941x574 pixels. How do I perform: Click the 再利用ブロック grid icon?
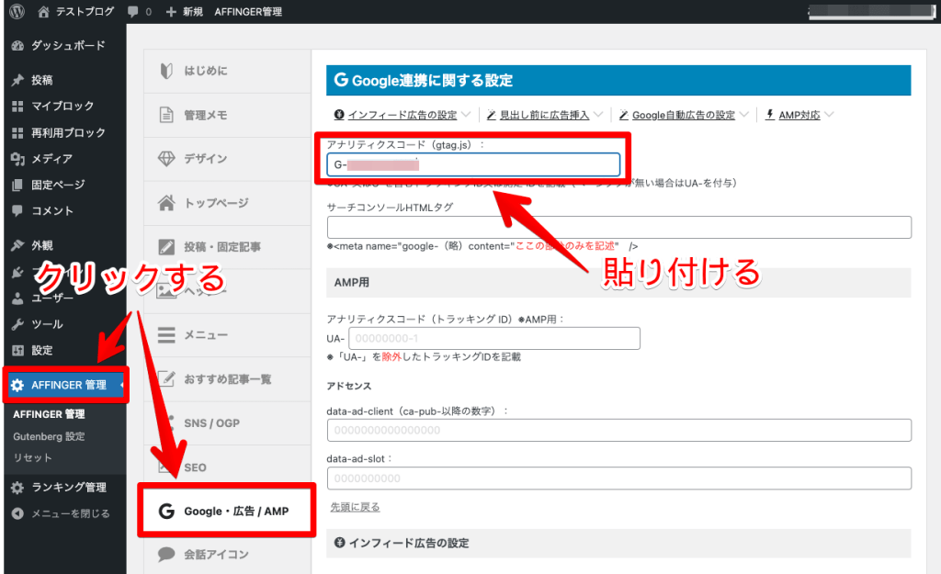pos(17,132)
